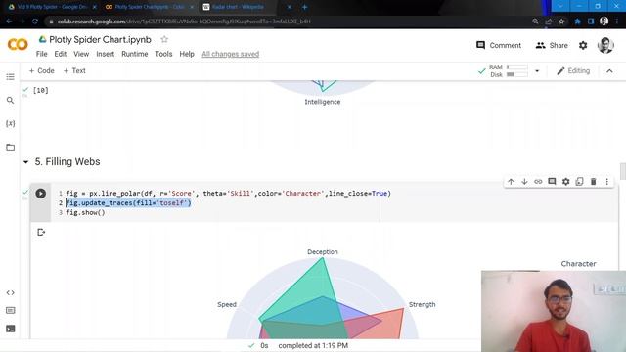The width and height of the screenshot is (626, 352).
Task: Open the table of contents sidebar
Action: 11,76
